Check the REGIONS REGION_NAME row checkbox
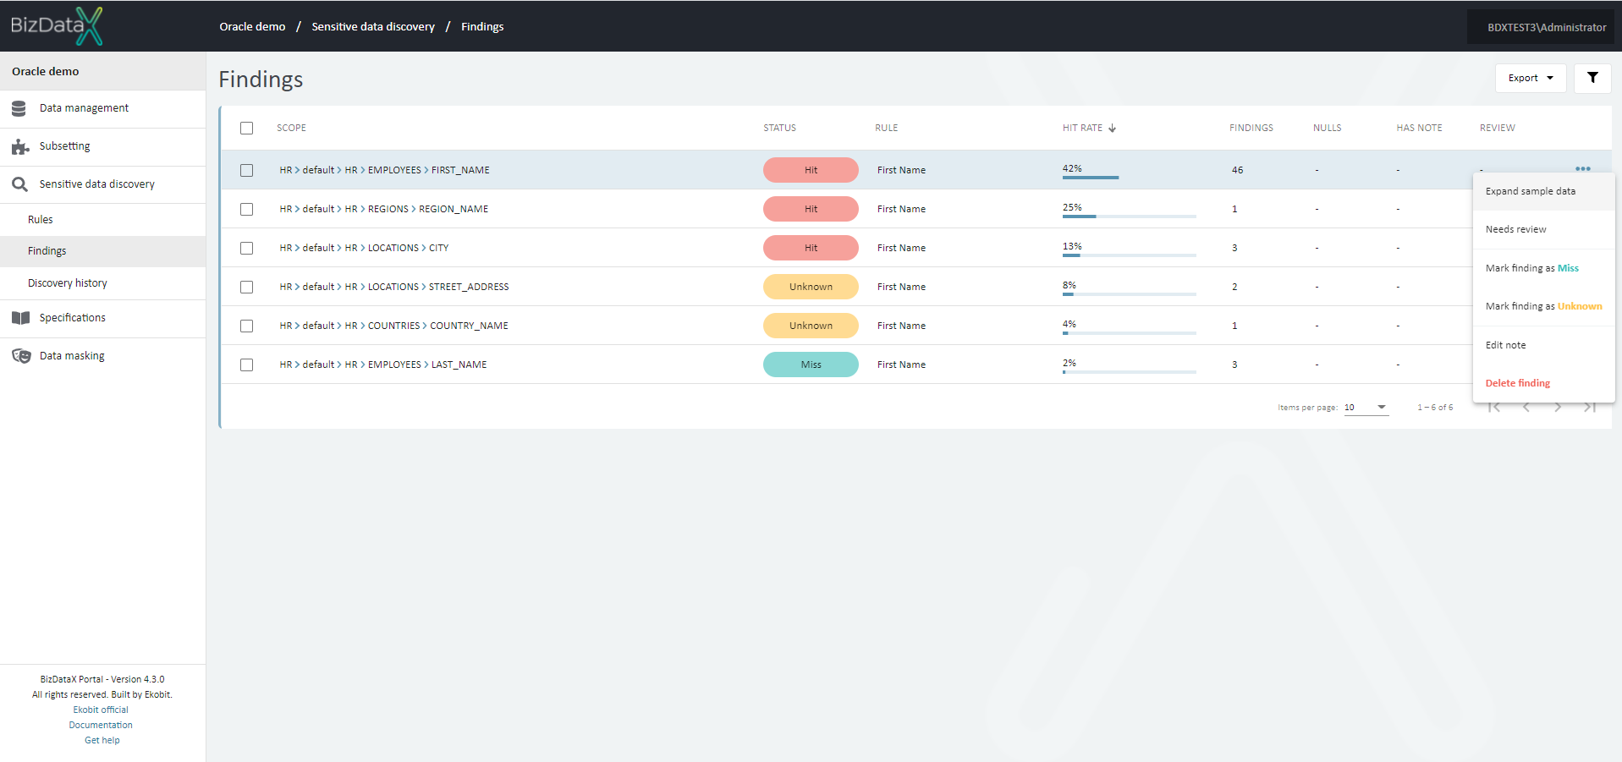The height and width of the screenshot is (762, 1622). [x=246, y=209]
